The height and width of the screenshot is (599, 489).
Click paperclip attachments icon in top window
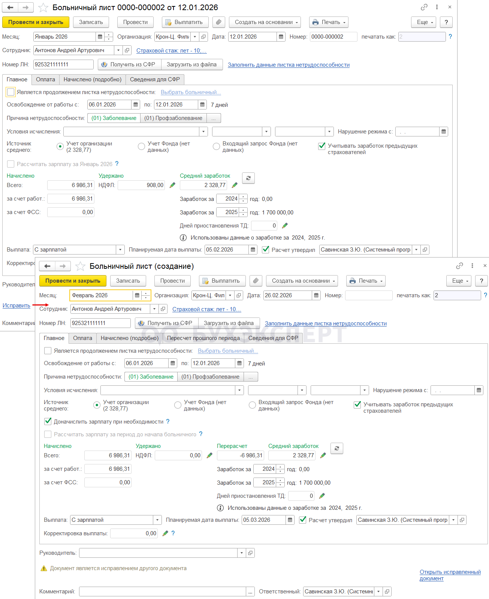(218, 22)
